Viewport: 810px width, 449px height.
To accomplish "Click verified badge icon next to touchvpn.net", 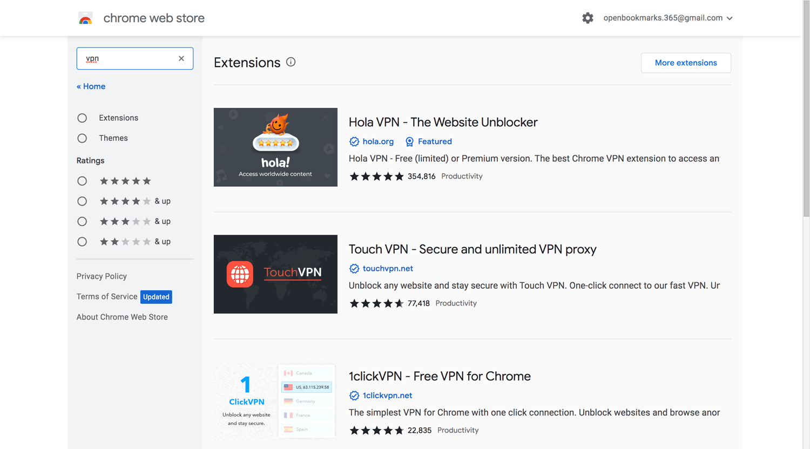I will pos(354,268).
